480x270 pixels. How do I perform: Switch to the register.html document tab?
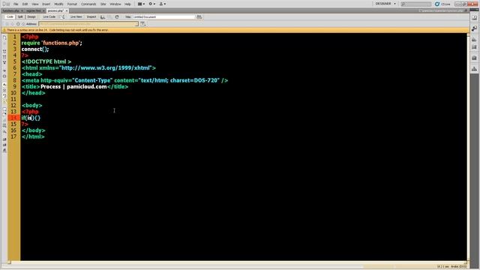coord(33,10)
